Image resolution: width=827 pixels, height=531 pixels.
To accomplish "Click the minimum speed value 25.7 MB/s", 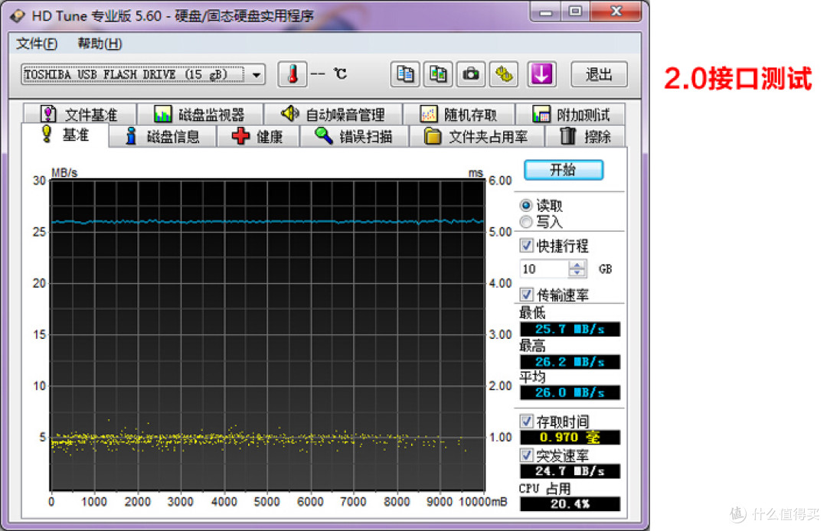I will (570, 329).
